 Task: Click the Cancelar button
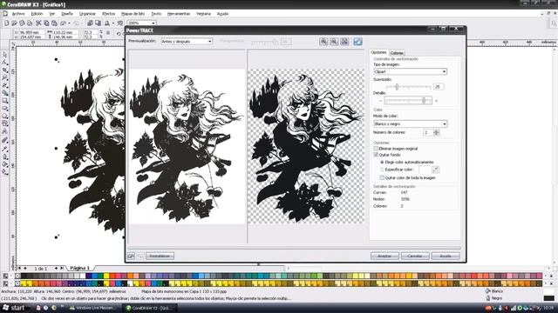415,256
